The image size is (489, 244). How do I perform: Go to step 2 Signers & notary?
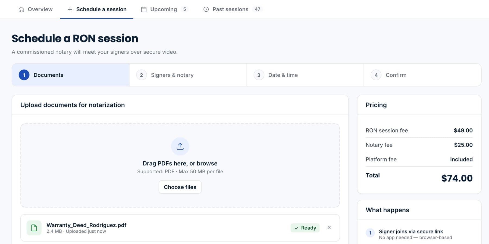[x=188, y=75]
